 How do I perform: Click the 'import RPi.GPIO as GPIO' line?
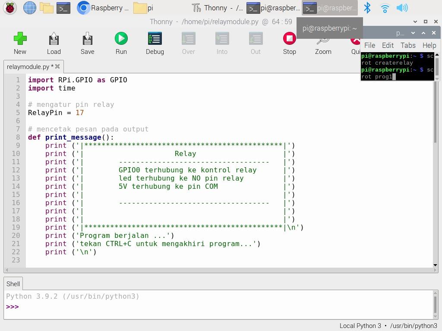click(78, 80)
